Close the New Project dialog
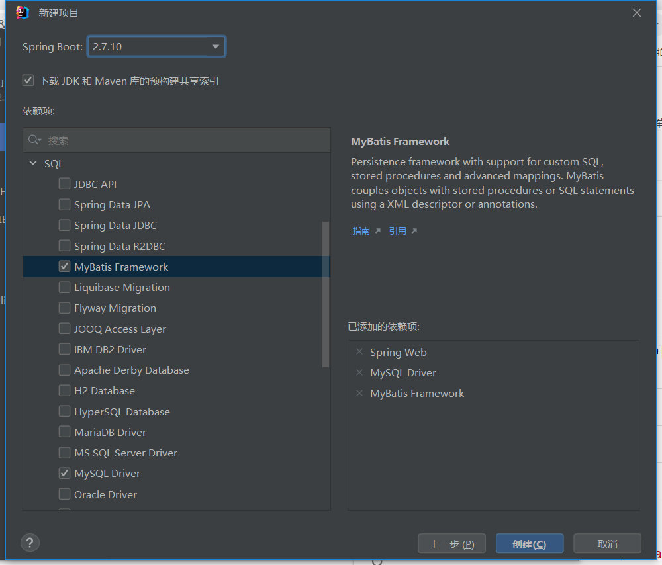This screenshot has height=565, width=662. tap(637, 13)
